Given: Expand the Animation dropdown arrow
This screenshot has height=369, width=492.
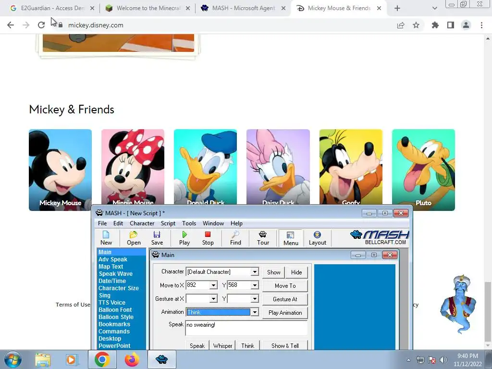Looking at the screenshot, I should point(255,312).
